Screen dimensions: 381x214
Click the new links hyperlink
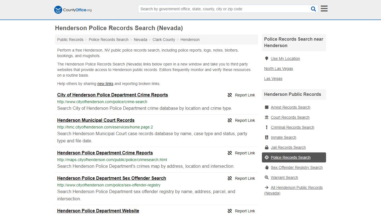coord(105,84)
